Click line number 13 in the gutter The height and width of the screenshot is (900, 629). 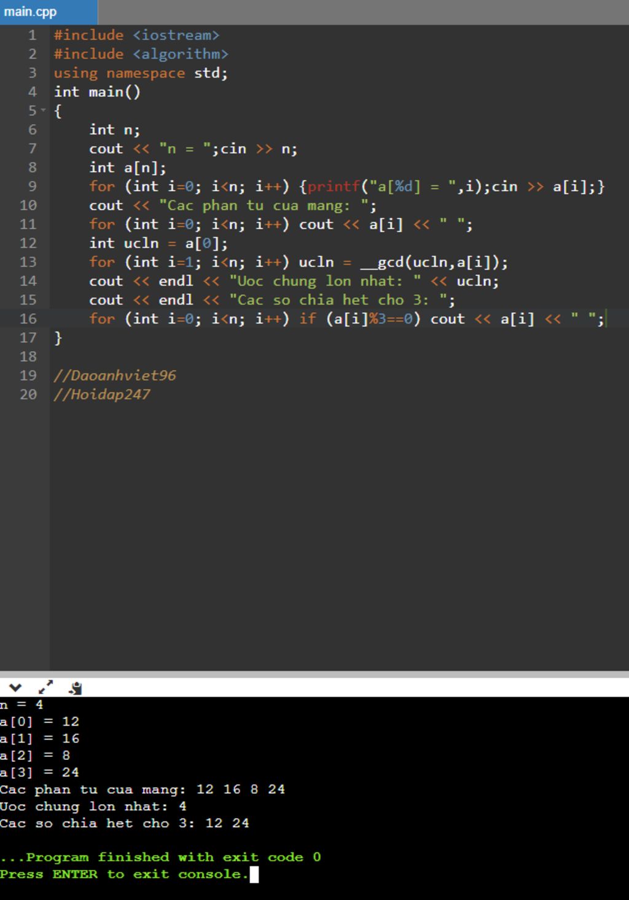click(28, 262)
